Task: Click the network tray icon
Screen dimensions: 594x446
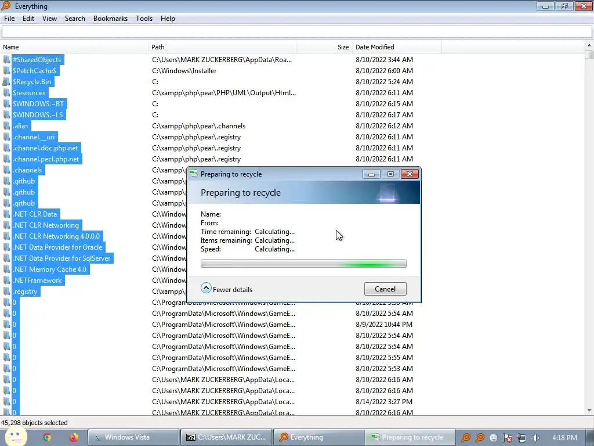Action: (x=521, y=438)
